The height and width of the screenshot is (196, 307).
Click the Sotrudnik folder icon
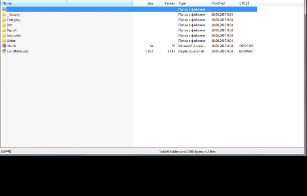(4, 35)
